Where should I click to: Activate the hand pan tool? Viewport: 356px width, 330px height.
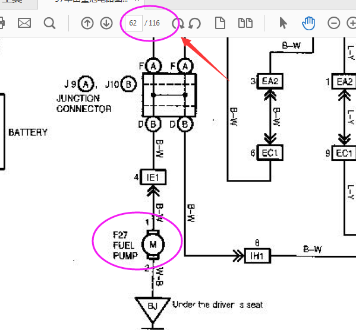(x=308, y=23)
